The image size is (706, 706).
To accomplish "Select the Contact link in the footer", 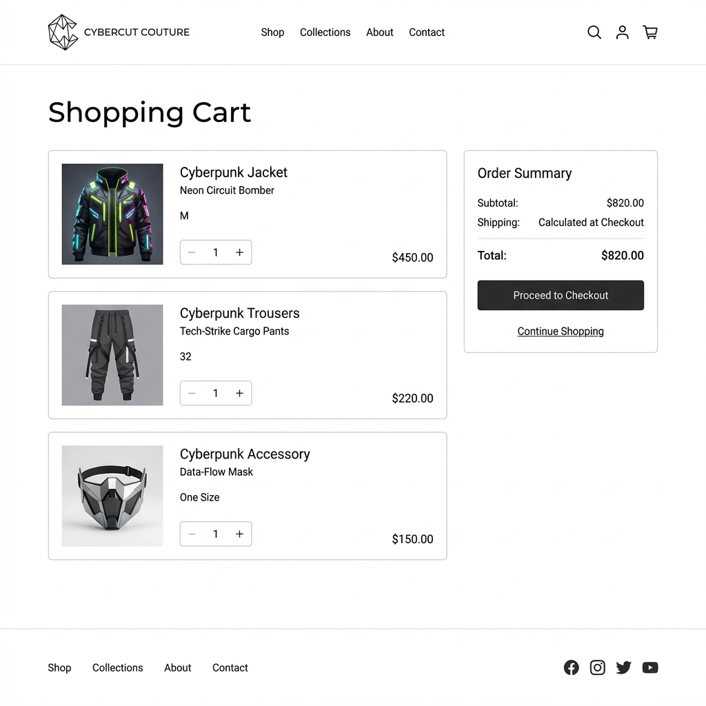I will (x=230, y=667).
